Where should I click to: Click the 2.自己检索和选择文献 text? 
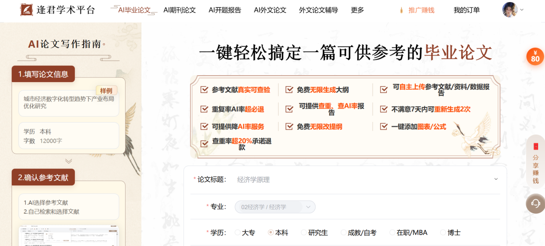(x=51, y=212)
